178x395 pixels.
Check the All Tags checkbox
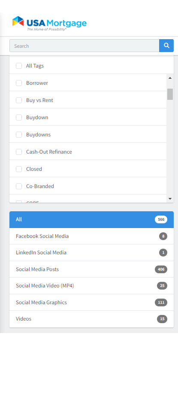(x=19, y=66)
